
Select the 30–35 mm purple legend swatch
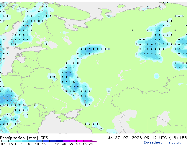click(66, 141)
